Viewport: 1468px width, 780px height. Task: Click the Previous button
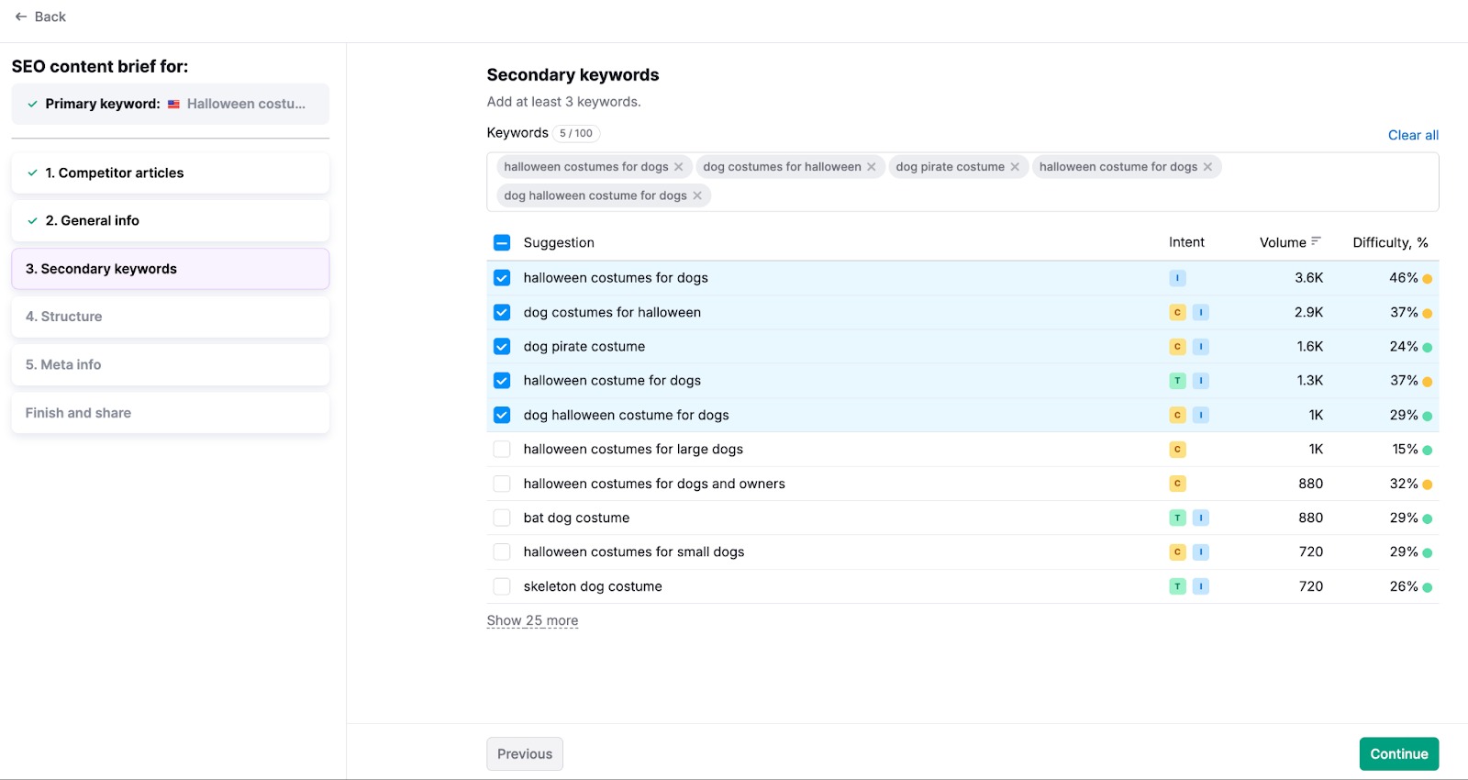tap(525, 754)
